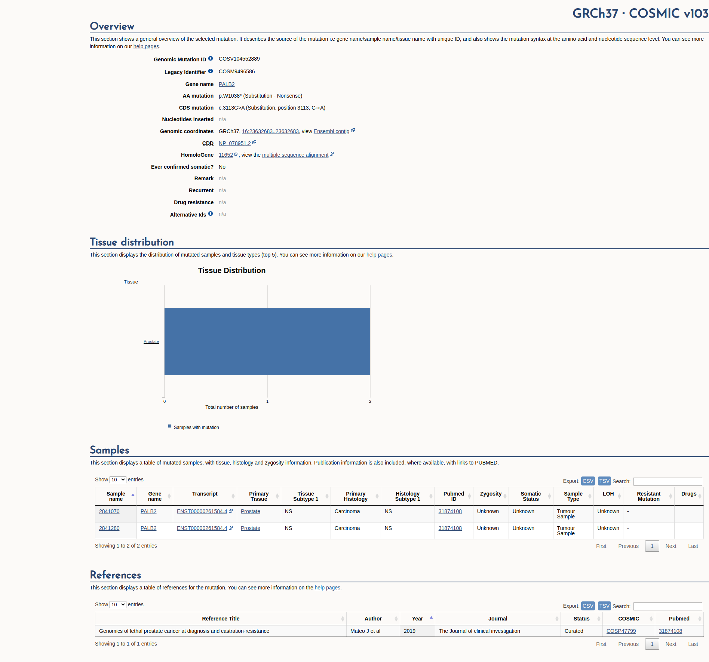709x662 pixels.
Task: Click external icon beside transcript in 2841280 row
Action: pos(231,528)
